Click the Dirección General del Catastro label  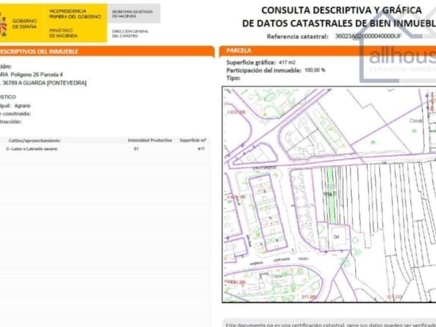click(x=130, y=34)
